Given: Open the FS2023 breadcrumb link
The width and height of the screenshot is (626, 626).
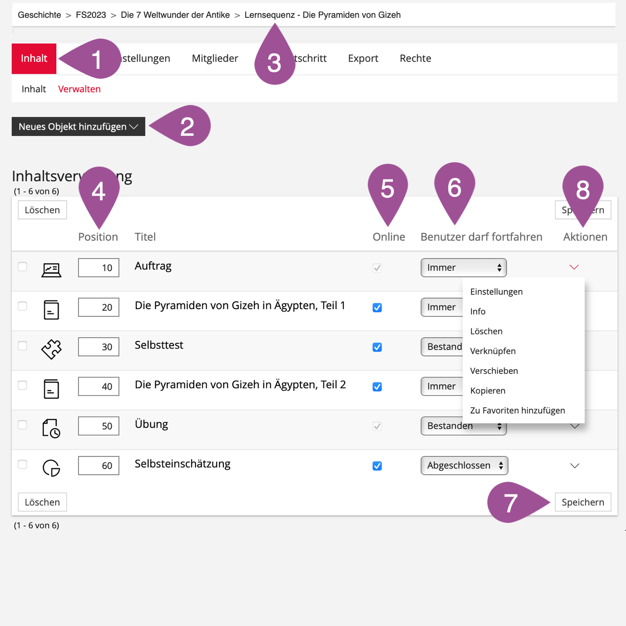Looking at the screenshot, I should click(x=91, y=15).
